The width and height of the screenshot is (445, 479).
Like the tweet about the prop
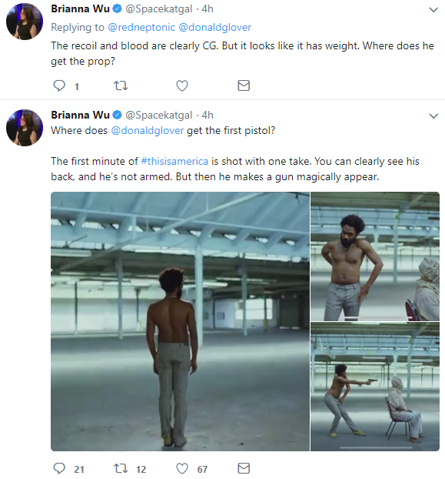(182, 85)
